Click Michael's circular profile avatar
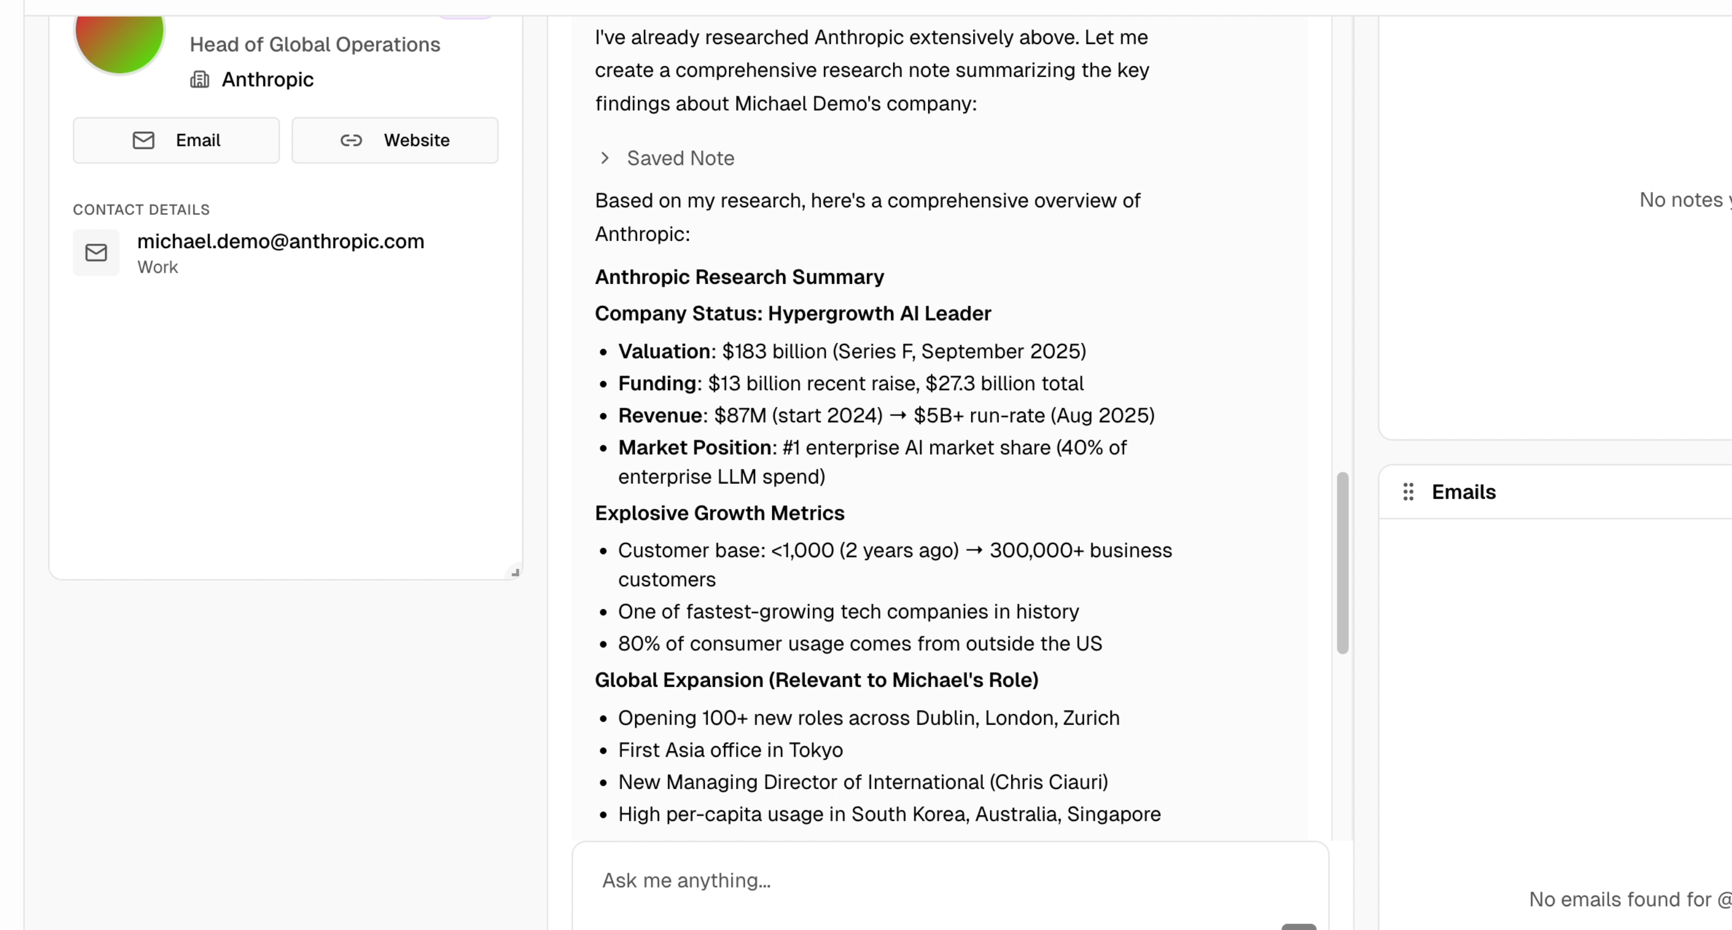 pyautogui.click(x=119, y=34)
